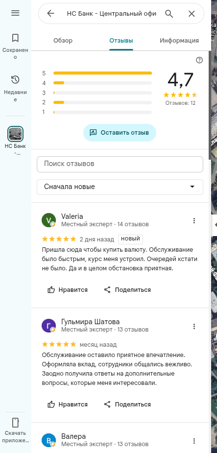Like Гульмира Шатова's review
Viewport: 217px width, 453px height.
(67, 404)
